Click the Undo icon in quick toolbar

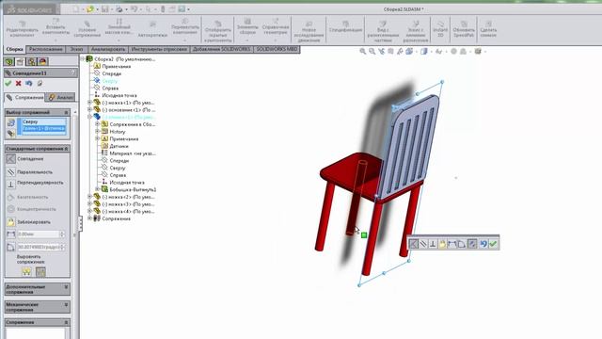[134, 8]
